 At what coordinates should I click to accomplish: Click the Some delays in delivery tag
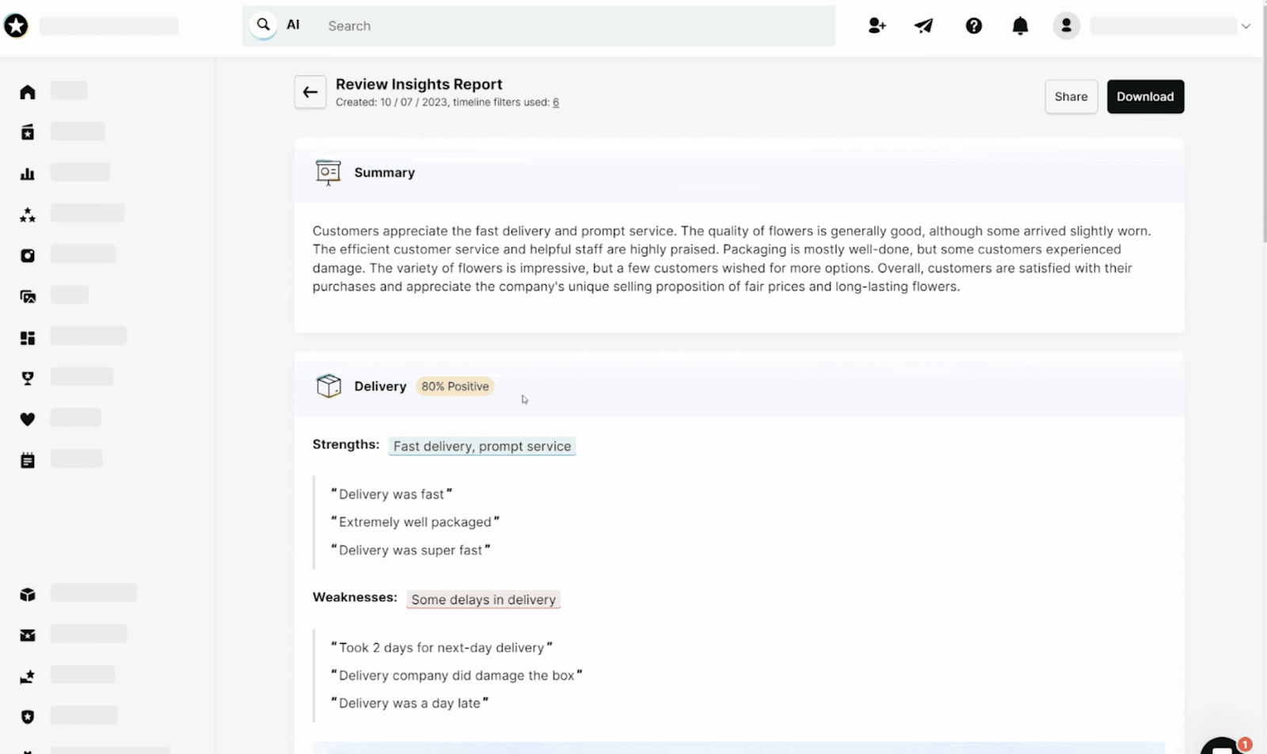[483, 600]
